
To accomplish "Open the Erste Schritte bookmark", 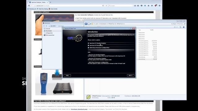I will tap(53, 9).
